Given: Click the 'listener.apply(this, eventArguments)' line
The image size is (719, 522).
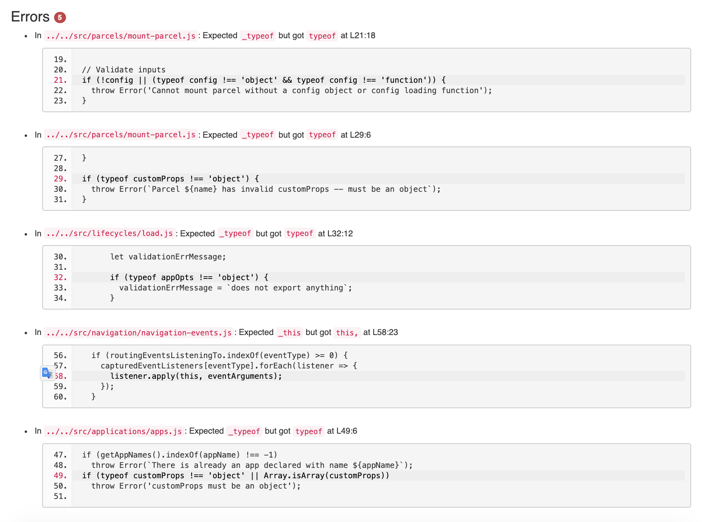Looking at the screenshot, I should (x=196, y=376).
